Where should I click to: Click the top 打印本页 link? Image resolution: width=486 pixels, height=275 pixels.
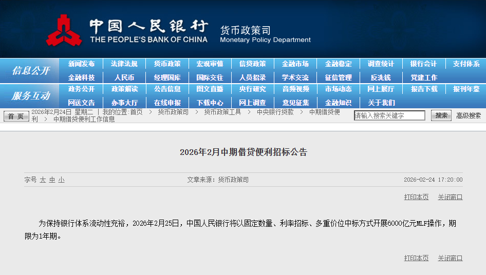click(x=416, y=197)
